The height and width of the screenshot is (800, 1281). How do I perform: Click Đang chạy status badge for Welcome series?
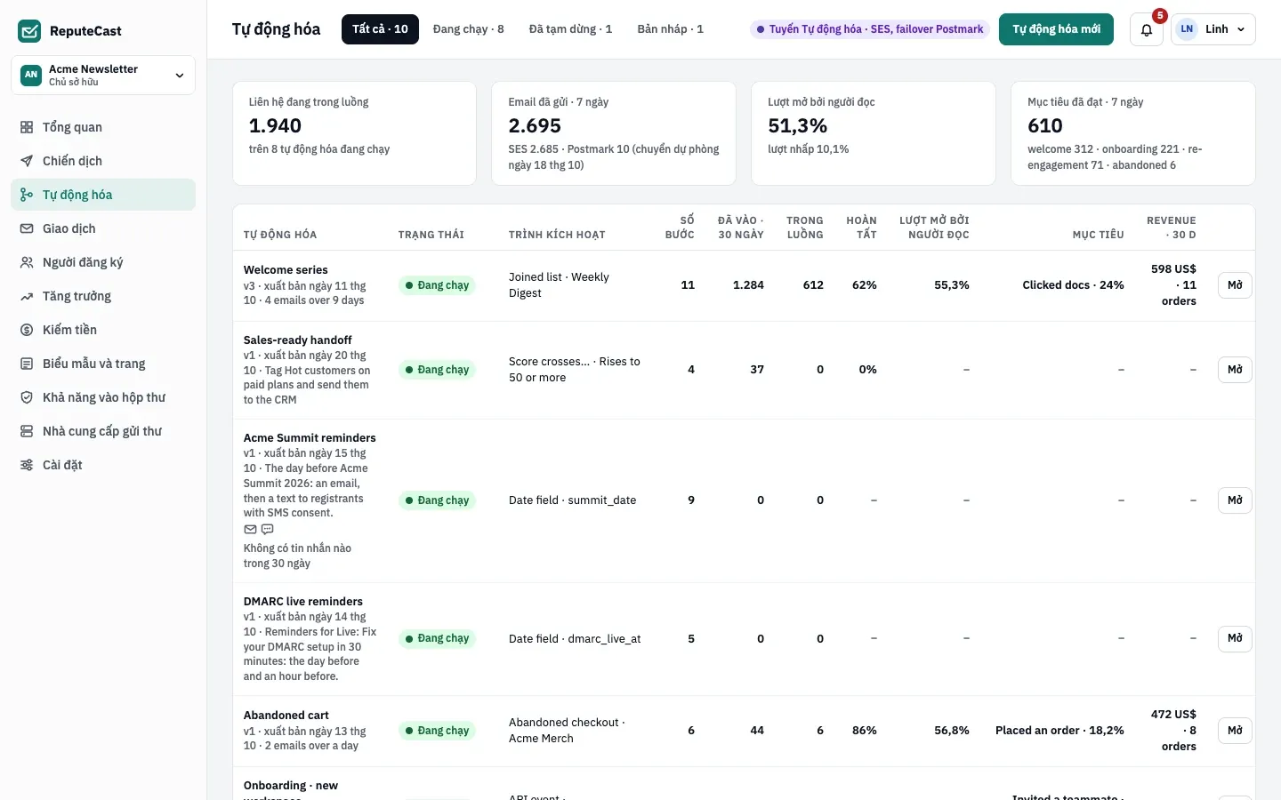tap(437, 285)
